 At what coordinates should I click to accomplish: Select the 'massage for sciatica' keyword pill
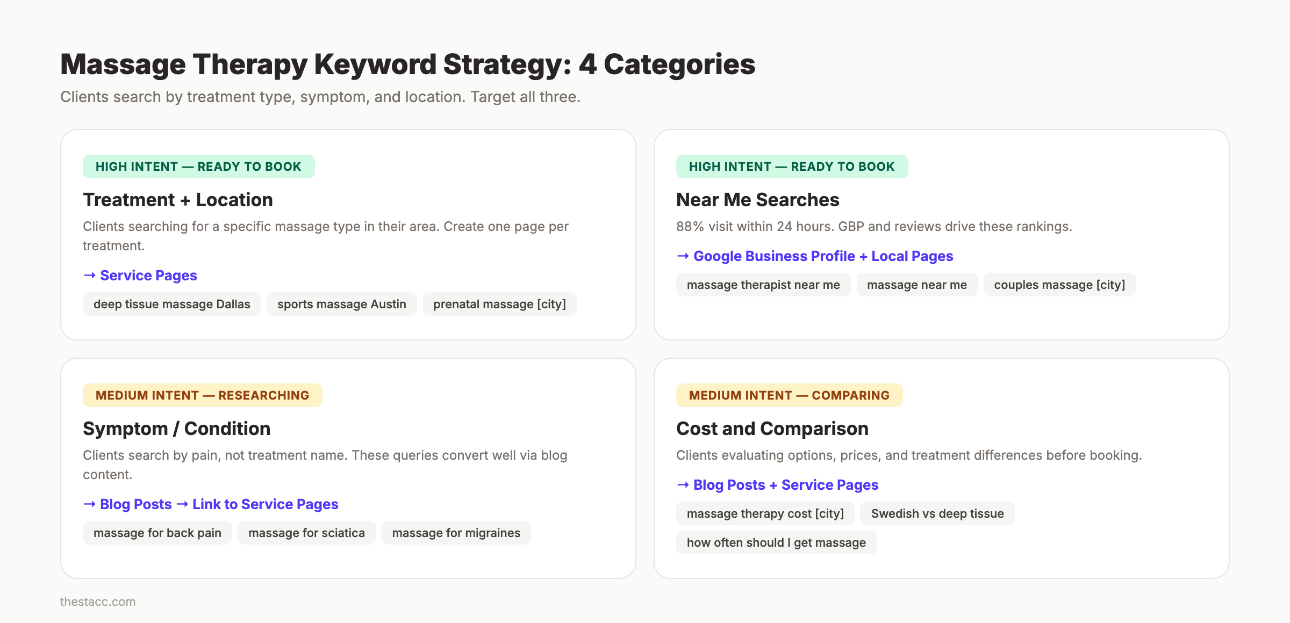point(306,533)
